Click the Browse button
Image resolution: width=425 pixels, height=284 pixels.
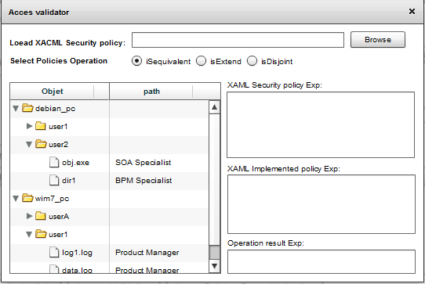[378, 40]
